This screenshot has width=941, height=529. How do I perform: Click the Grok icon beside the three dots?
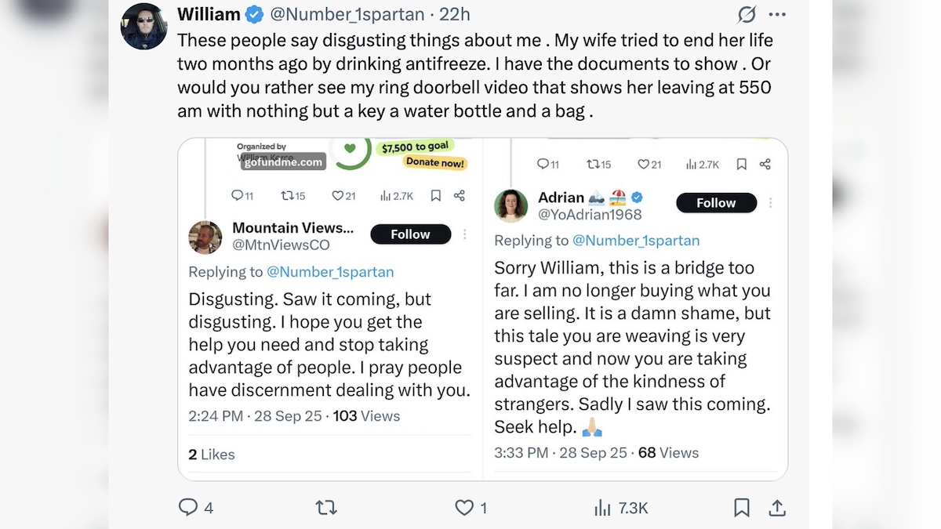click(x=747, y=14)
